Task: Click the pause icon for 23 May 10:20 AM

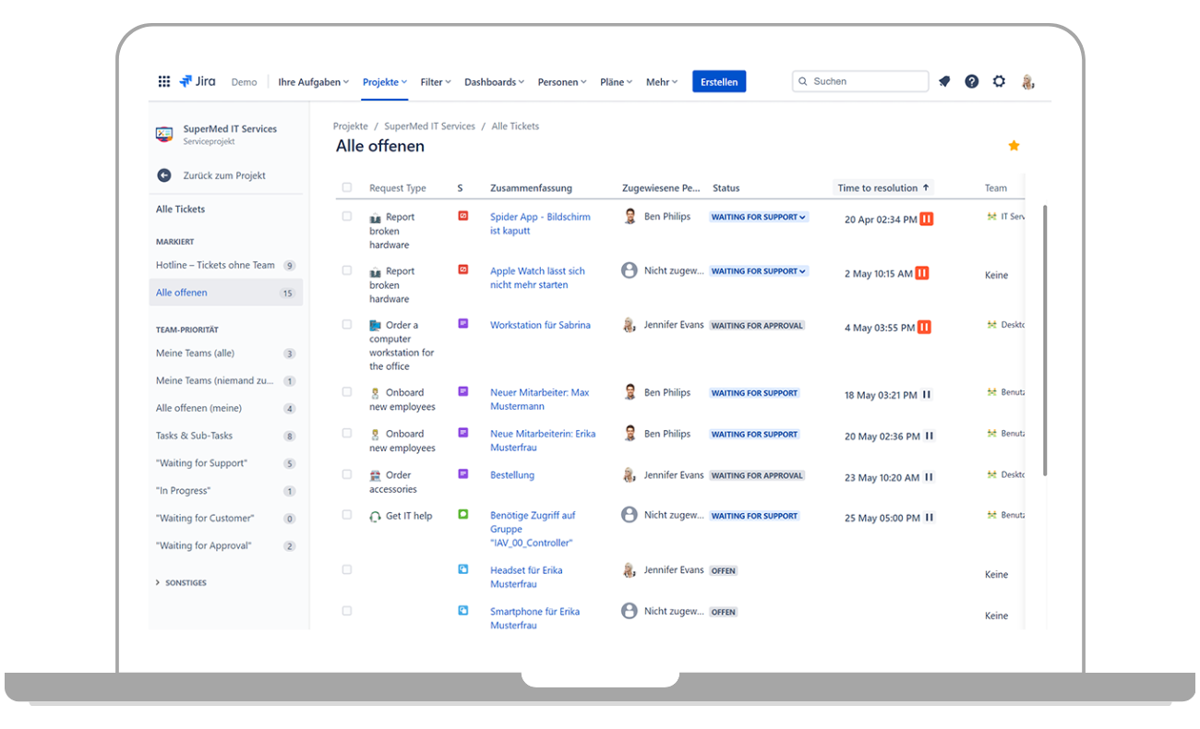Action: (929, 477)
